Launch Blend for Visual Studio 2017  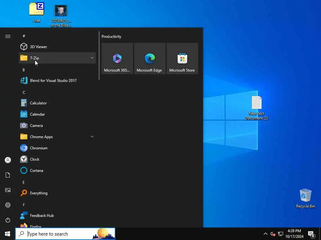coord(57,80)
